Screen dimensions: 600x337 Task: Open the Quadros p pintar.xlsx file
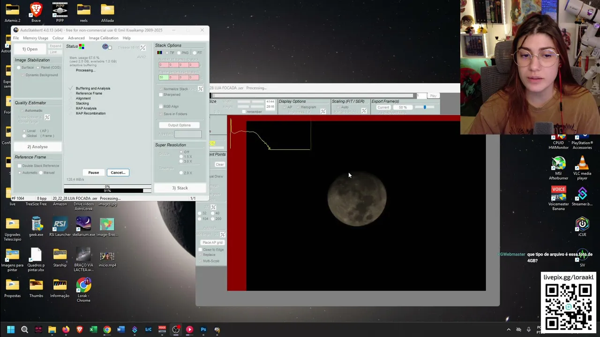coord(36,260)
